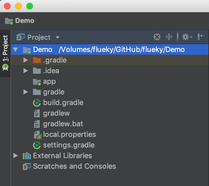Viewport: 209px width, 186px height.
Task: Collapse the Demo root folder
Action: pos(16,50)
